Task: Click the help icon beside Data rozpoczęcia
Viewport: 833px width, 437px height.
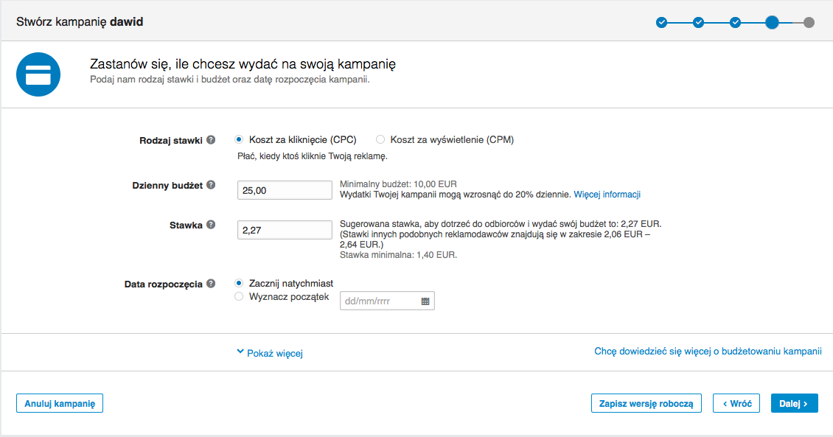Action: (x=211, y=283)
